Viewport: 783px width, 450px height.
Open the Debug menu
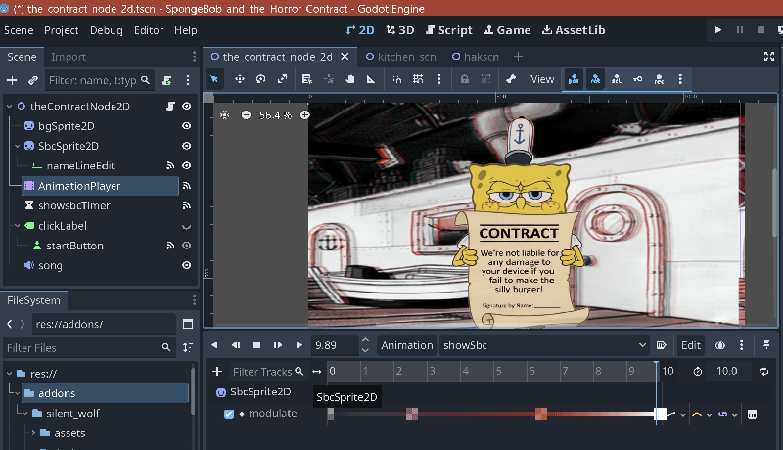click(x=106, y=30)
